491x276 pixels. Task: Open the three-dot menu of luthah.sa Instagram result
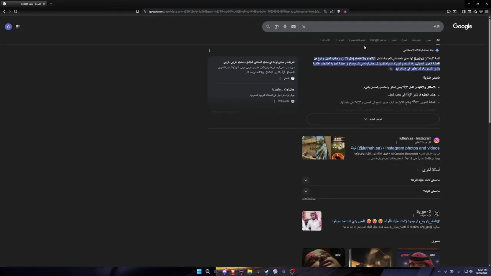point(396,142)
